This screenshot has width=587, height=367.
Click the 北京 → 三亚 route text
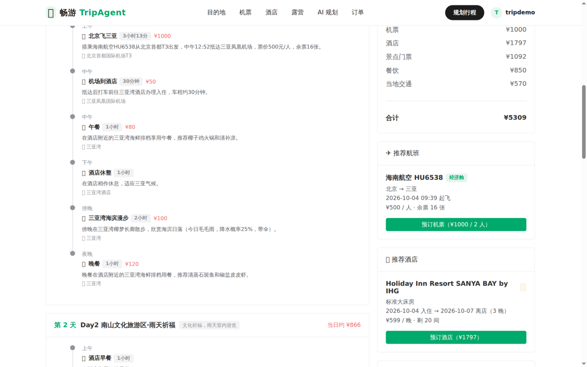click(x=401, y=189)
